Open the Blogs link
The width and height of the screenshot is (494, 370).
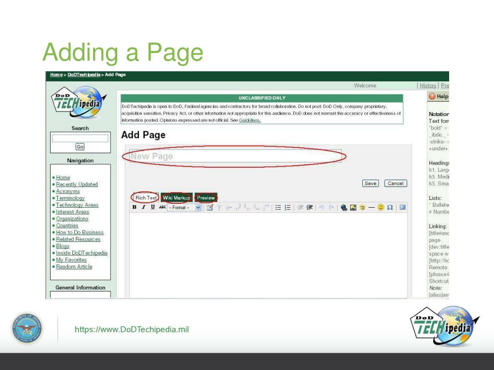[63, 246]
